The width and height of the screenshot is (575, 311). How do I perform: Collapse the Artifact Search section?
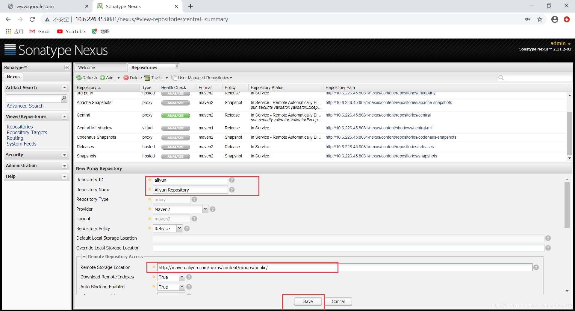click(x=64, y=88)
